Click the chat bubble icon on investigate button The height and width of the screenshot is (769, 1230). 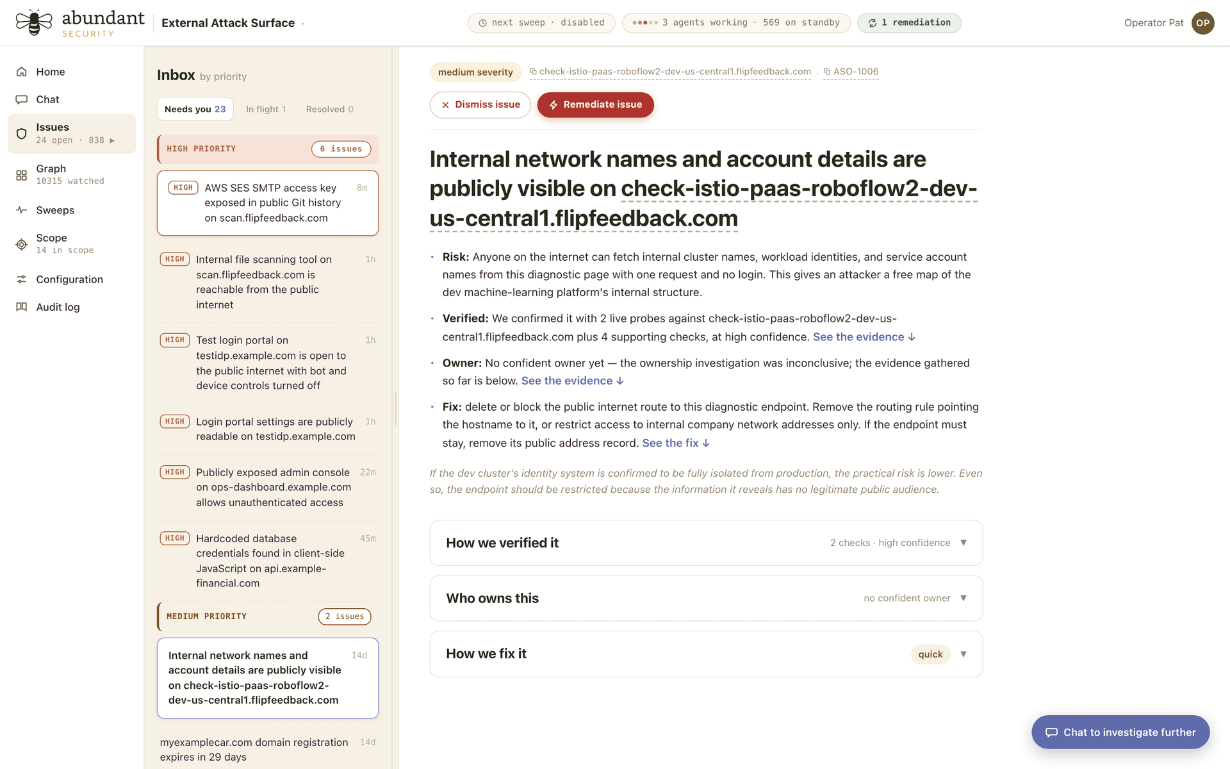[x=1051, y=732]
